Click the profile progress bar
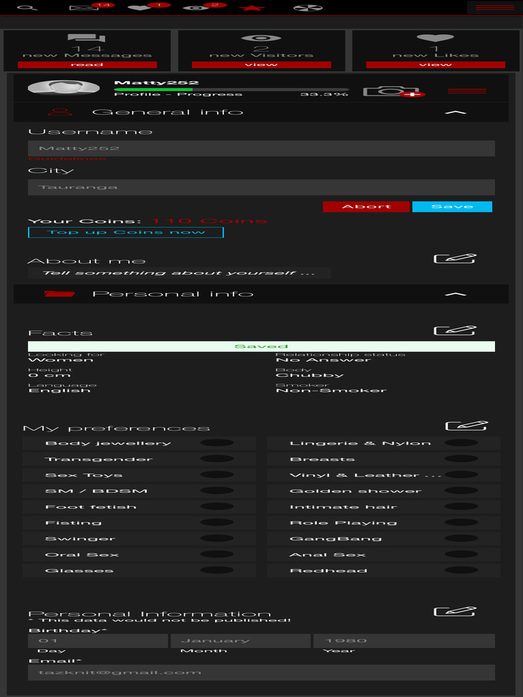Image resolution: width=523 pixels, height=697 pixels. (x=232, y=89)
